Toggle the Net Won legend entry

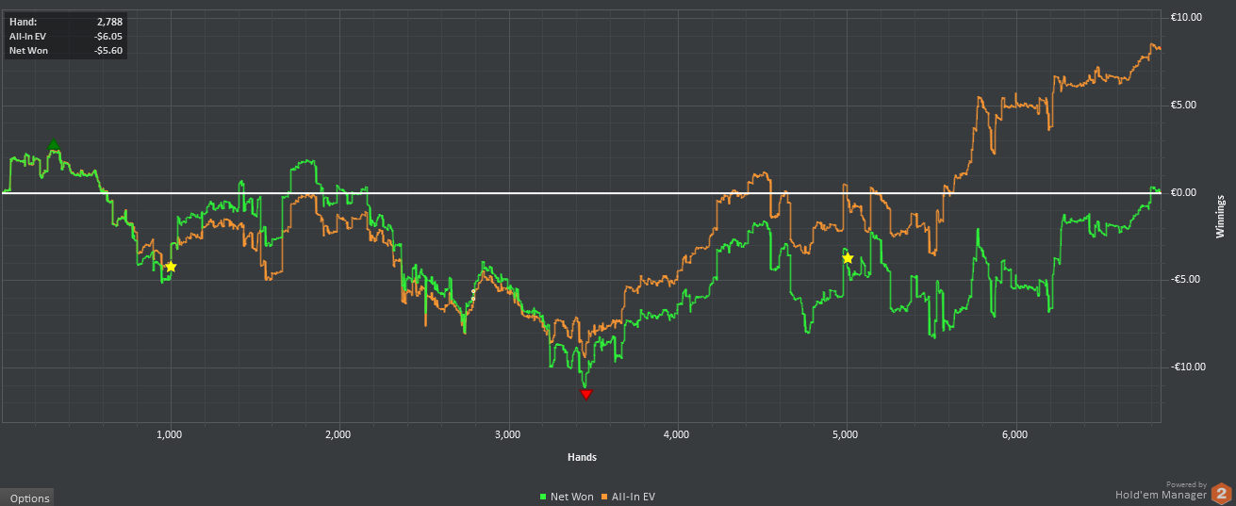pyautogui.click(x=567, y=496)
